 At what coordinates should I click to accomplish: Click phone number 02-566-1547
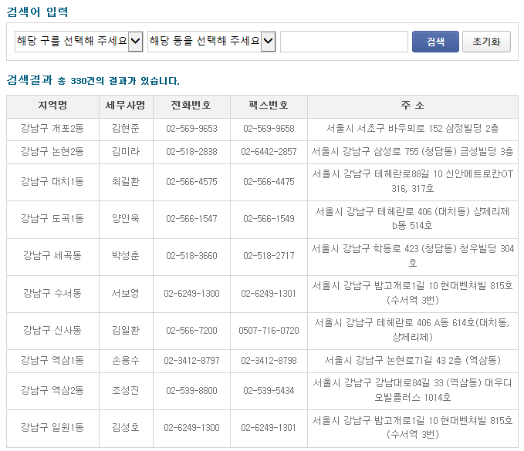(x=191, y=219)
